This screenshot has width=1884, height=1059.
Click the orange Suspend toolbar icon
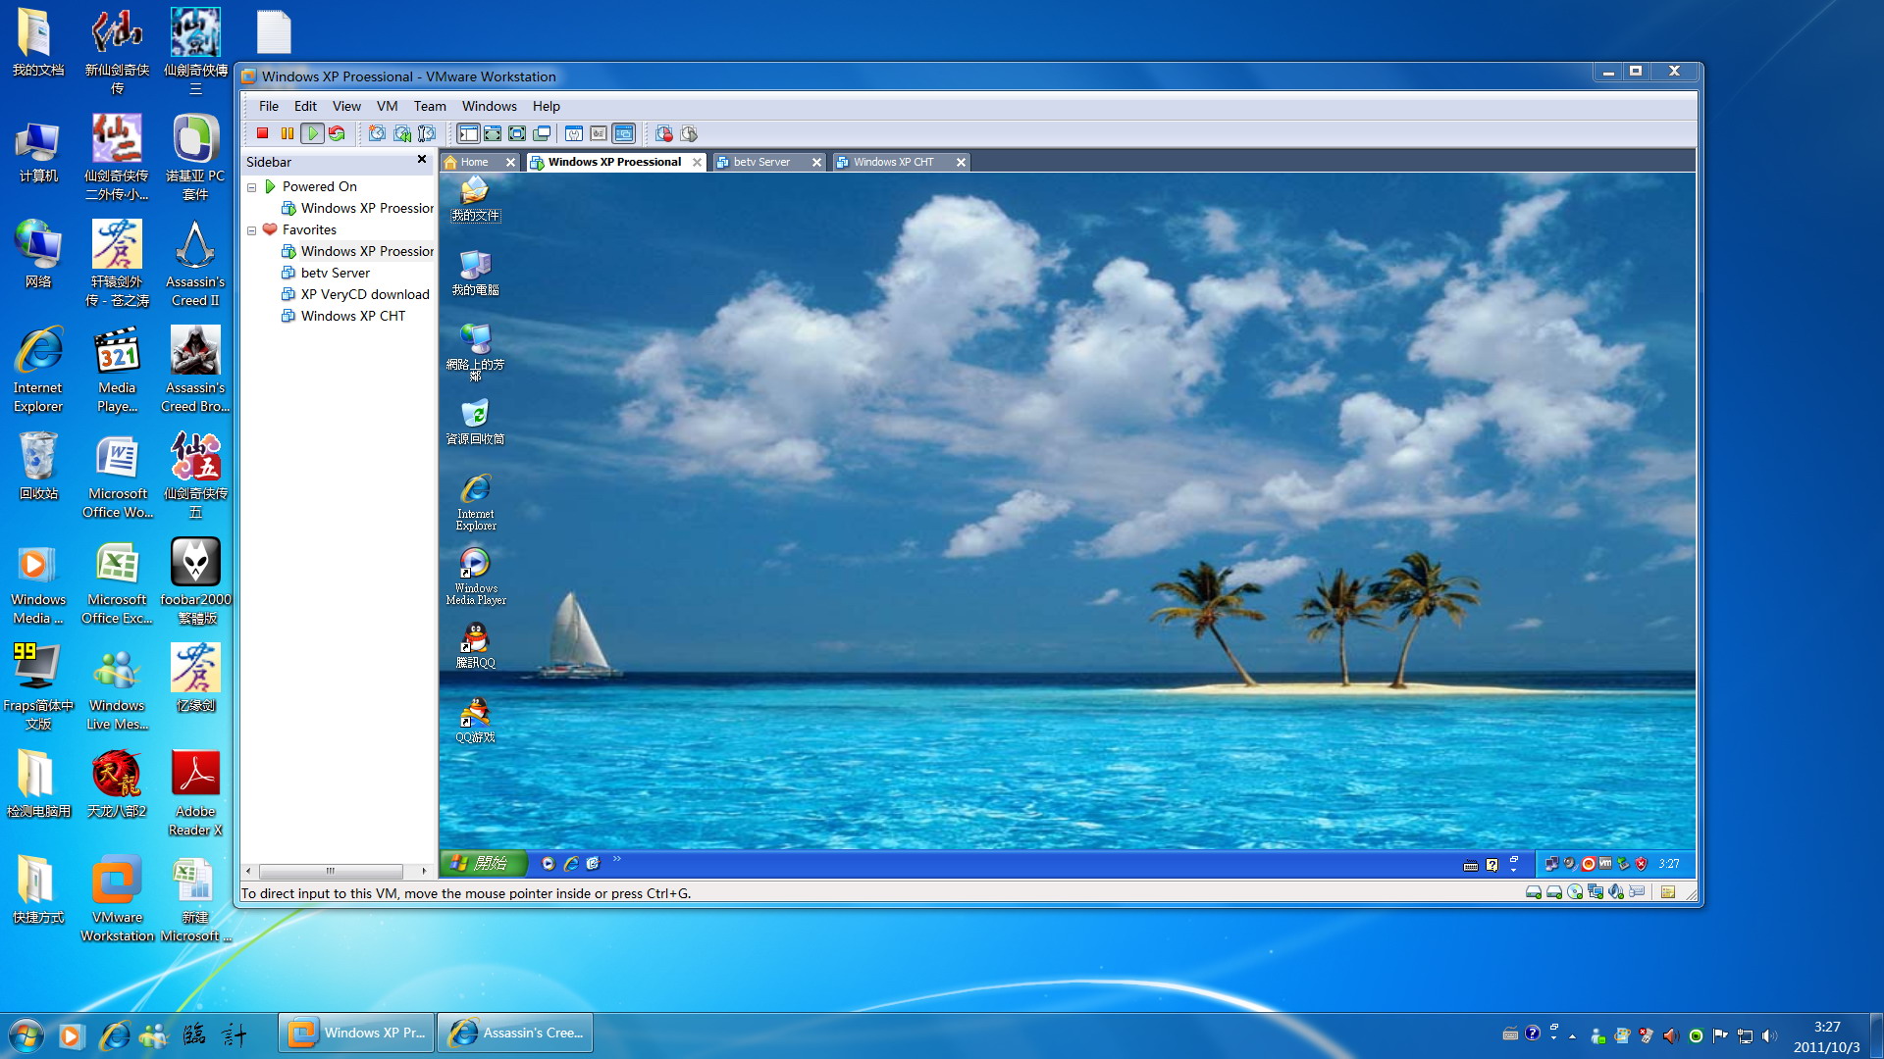[287, 133]
